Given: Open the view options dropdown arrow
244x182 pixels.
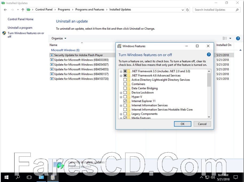Looking at the screenshot, I should (230, 38).
